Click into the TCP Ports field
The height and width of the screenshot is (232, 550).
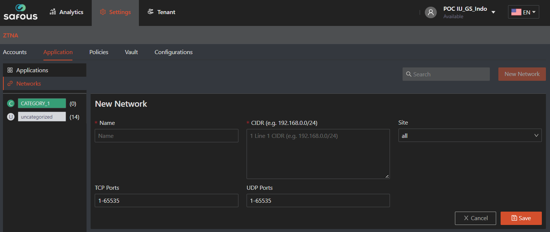coord(166,201)
